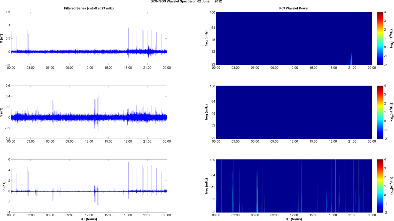
Task: Select the 'Pc3 Wavelet Power' heading
Action: pos(294,8)
